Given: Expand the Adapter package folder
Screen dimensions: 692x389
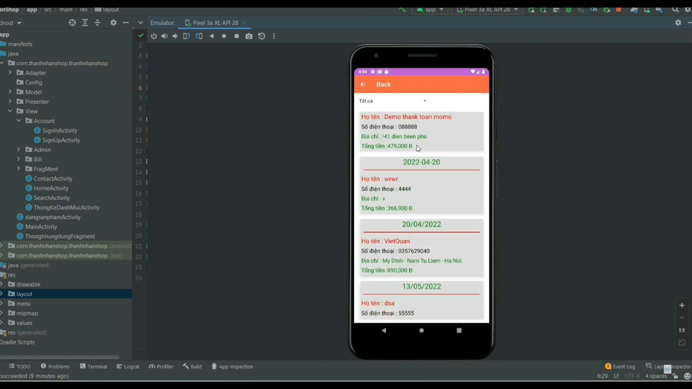Looking at the screenshot, I should (10, 73).
